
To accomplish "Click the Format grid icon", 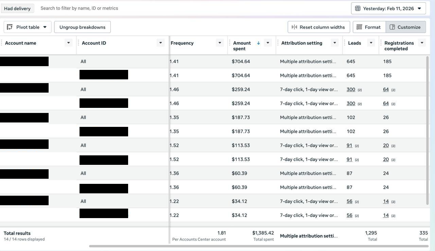I will tap(359, 27).
